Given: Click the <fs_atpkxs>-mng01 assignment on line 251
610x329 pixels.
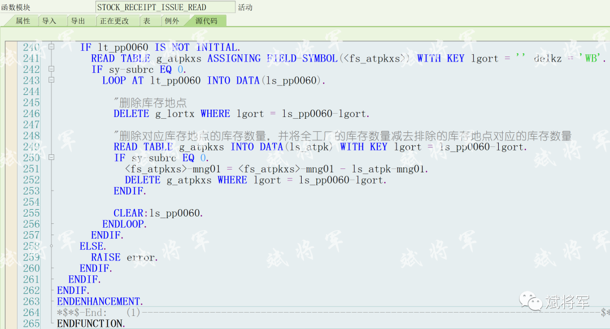Looking at the screenshot, I should 276,169.
